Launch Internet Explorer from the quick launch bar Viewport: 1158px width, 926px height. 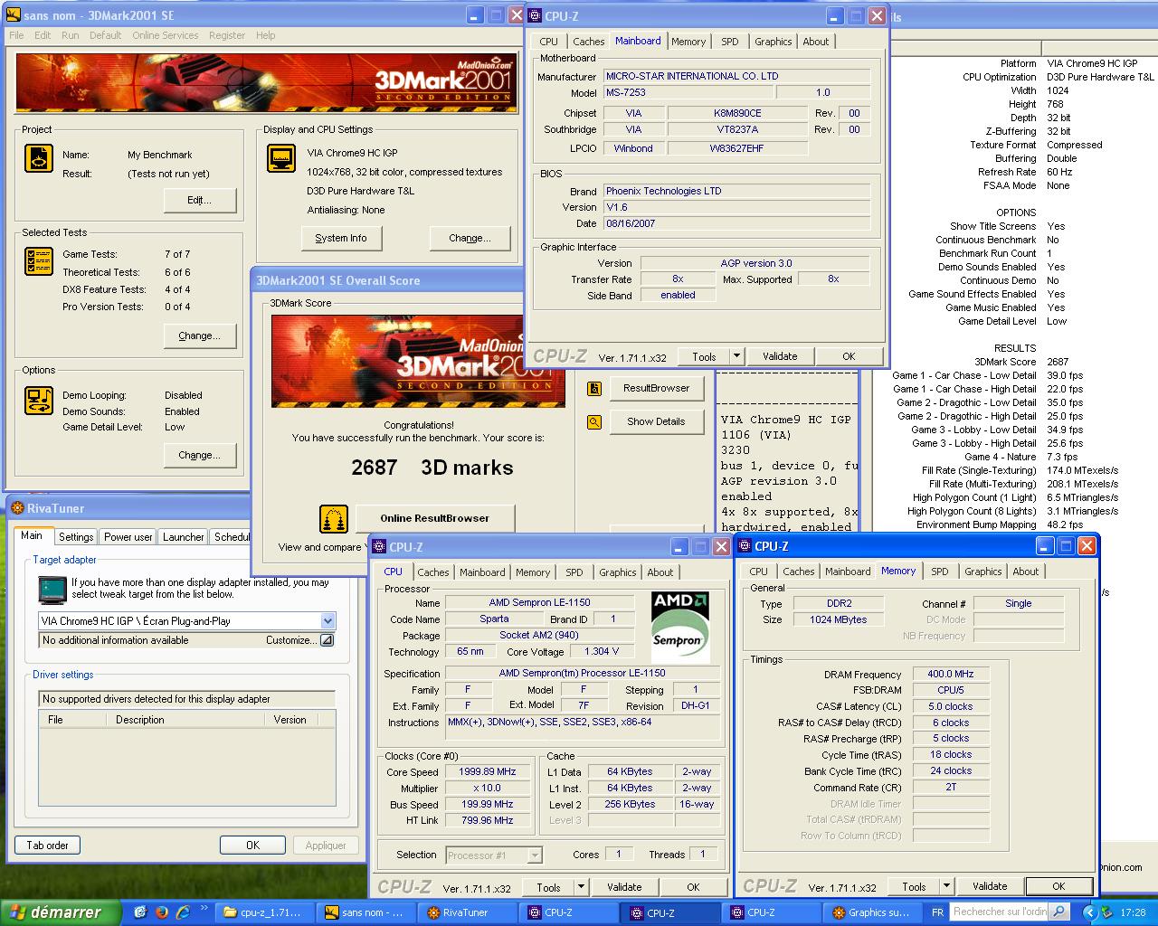coord(183,912)
